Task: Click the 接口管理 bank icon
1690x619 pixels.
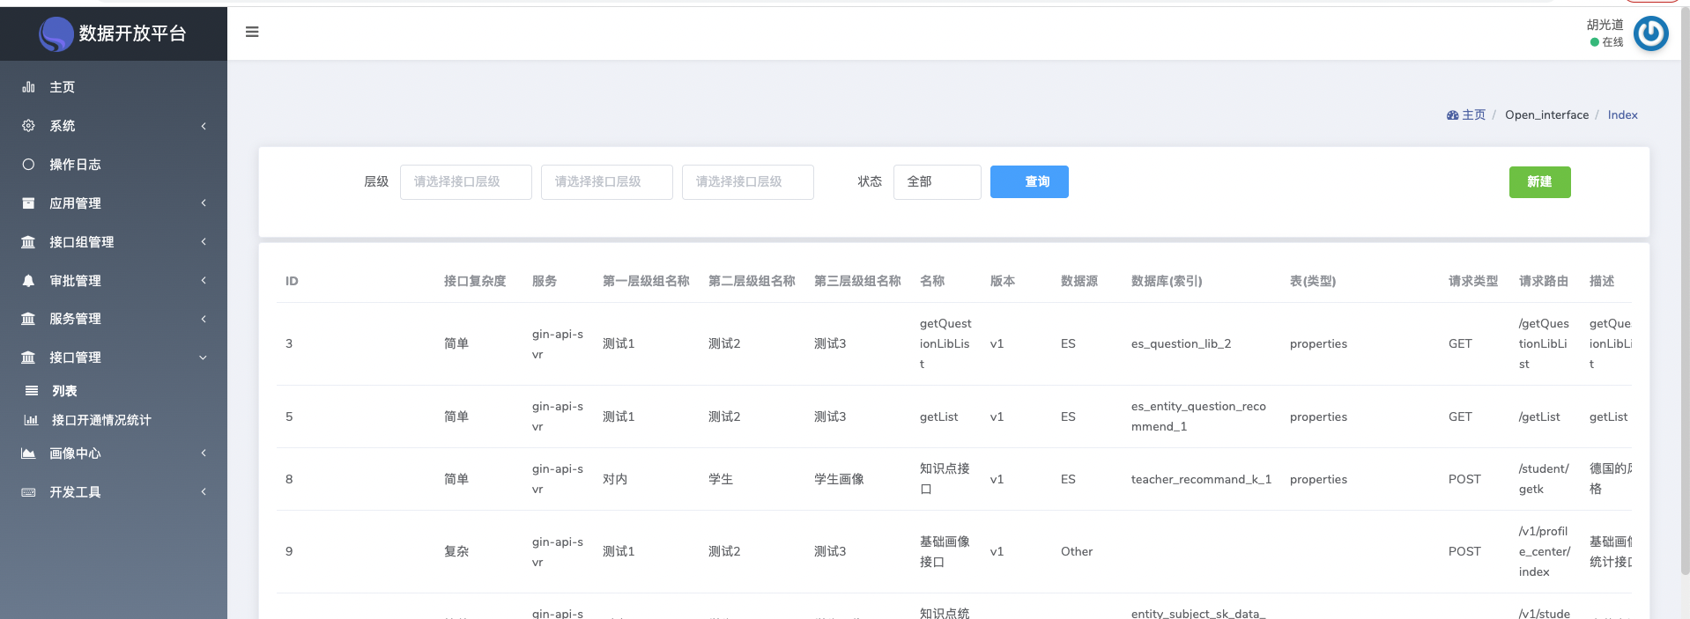Action: [x=28, y=357]
